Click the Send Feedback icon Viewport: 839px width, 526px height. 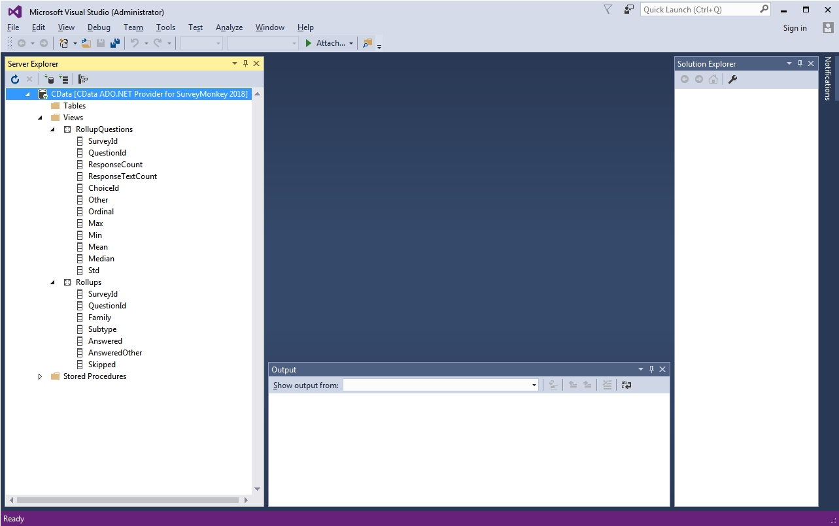(x=629, y=10)
